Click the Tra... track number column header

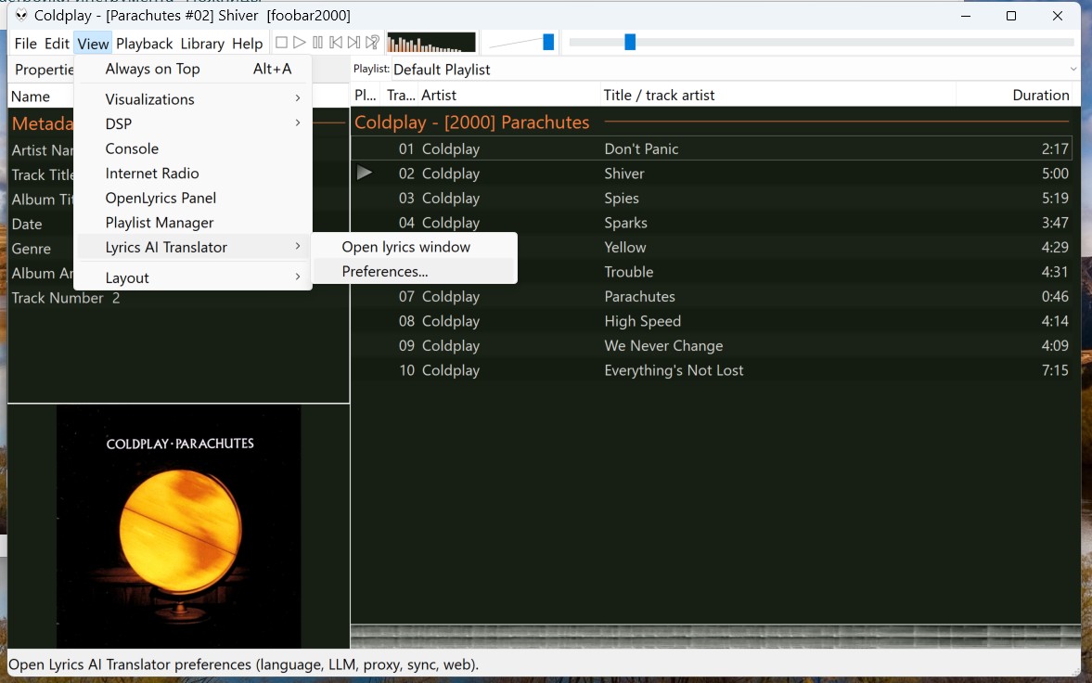pyautogui.click(x=401, y=95)
